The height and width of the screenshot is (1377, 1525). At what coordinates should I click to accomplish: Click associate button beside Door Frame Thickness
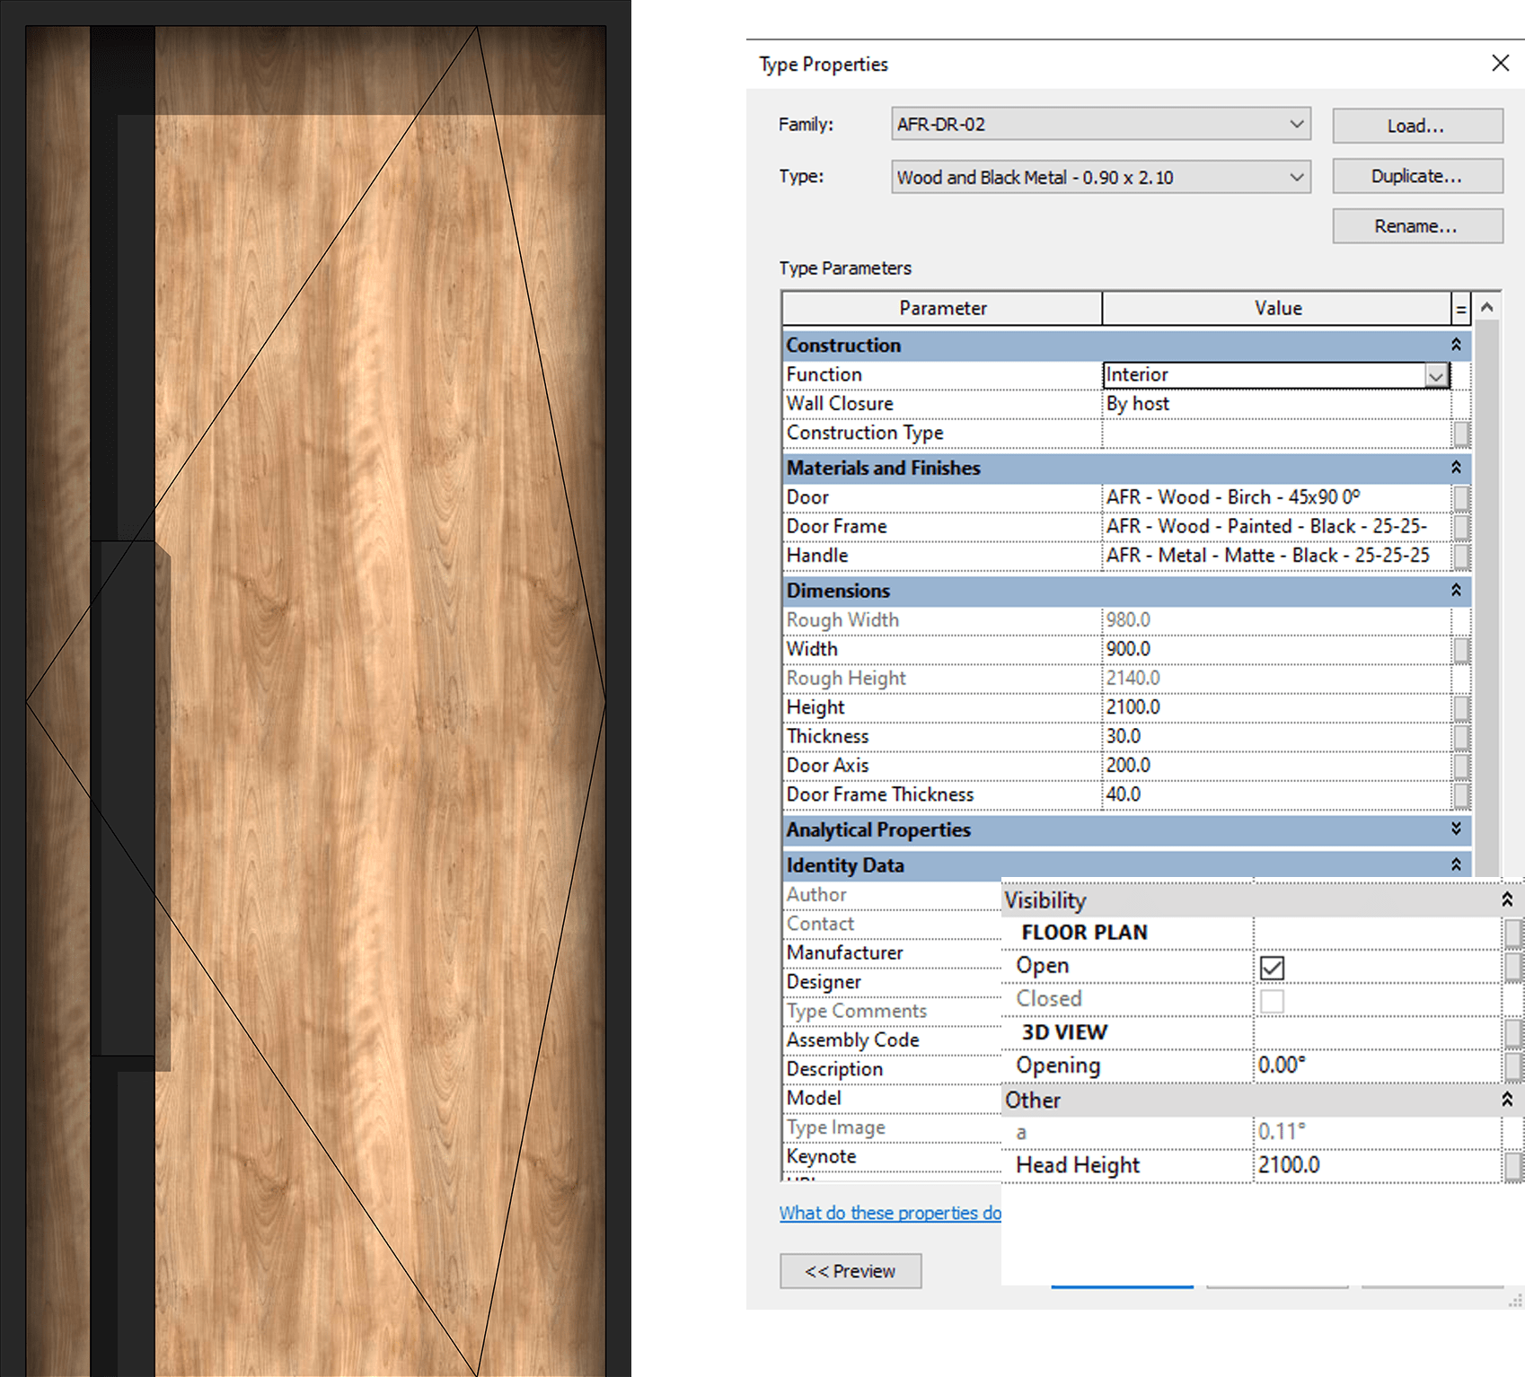click(x=1461, y=794)
